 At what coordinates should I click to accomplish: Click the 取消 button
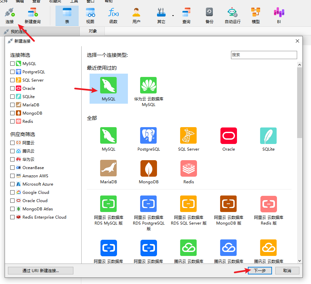point(287,270)
